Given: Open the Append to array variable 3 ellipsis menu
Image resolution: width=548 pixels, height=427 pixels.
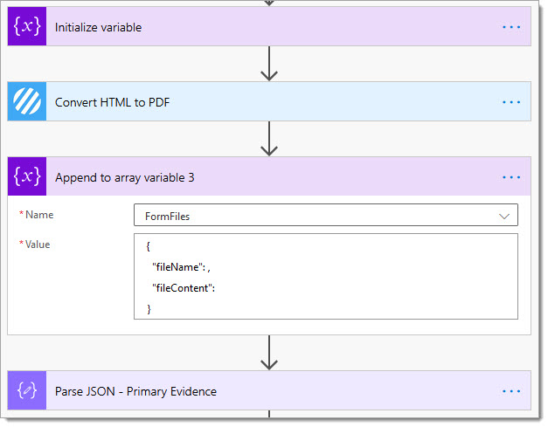Looking at the screenshot, I should pyautogui.click(x=511, y=177).
